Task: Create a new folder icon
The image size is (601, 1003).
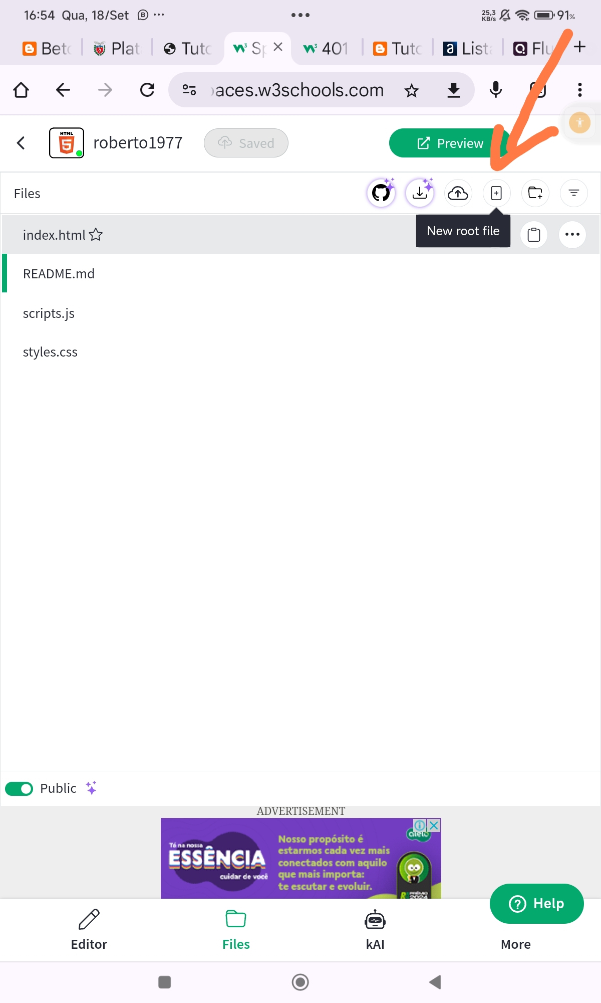Action: [x=535, y=193]
